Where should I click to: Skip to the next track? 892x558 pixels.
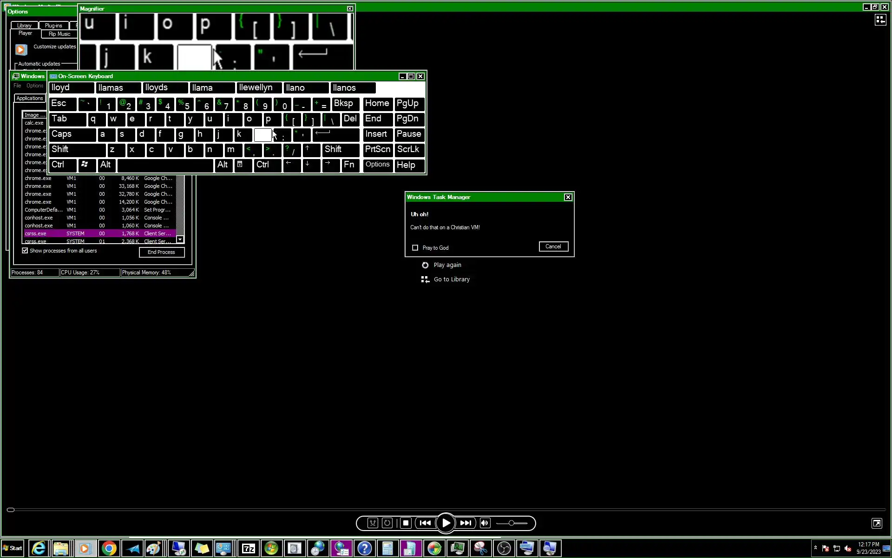pyautogui.click(x=466, y=523)
